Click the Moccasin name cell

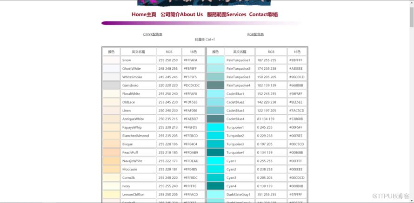(x=138, y=169)
